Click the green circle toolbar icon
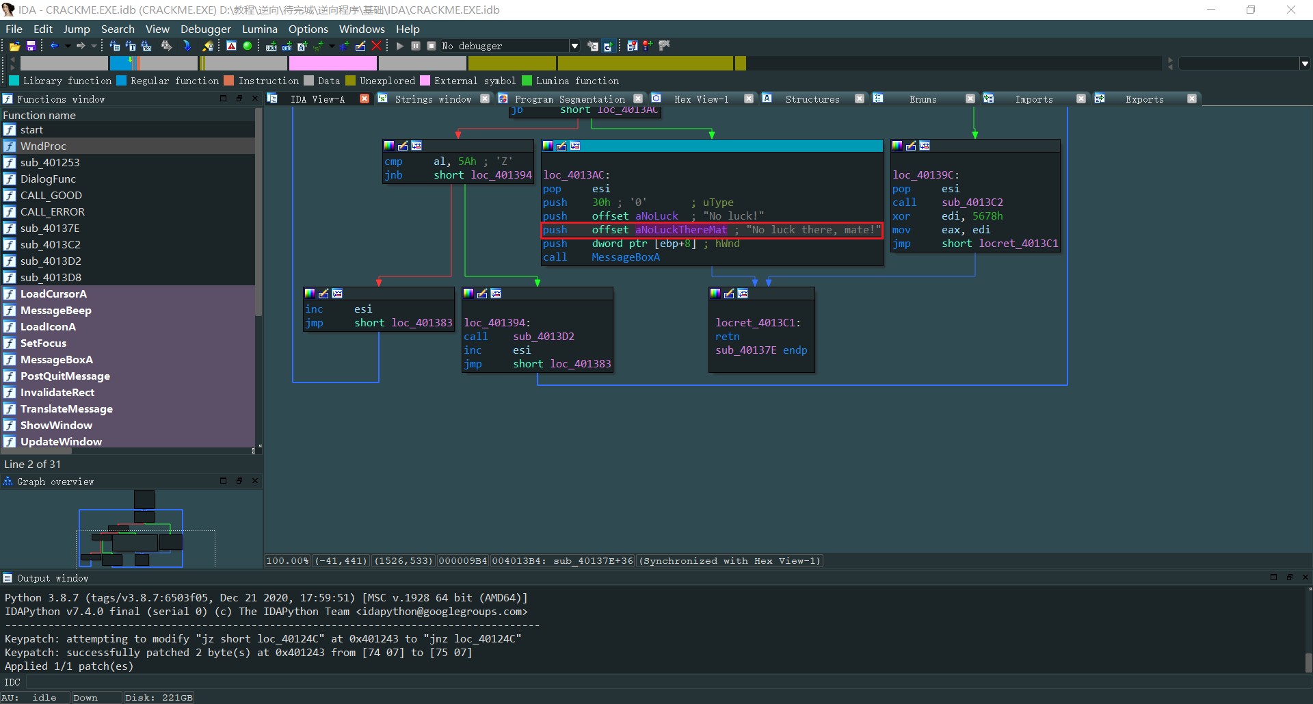Screen dimensions: 1313x704 point(248,46)
